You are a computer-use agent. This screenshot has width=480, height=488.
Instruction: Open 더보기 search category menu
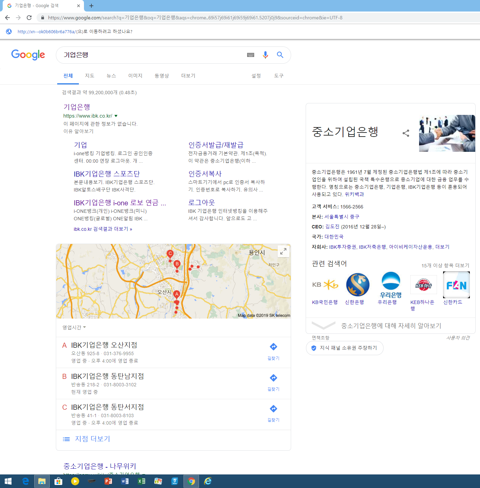(188, 76)
